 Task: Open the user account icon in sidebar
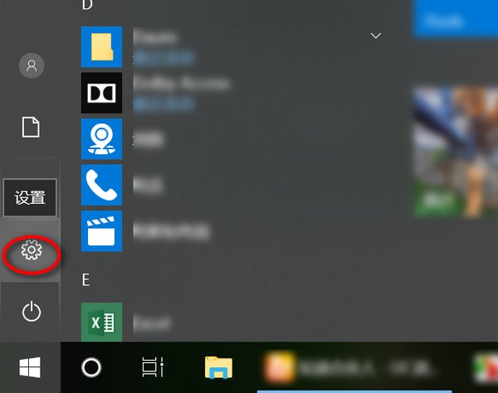pos(32,65)
